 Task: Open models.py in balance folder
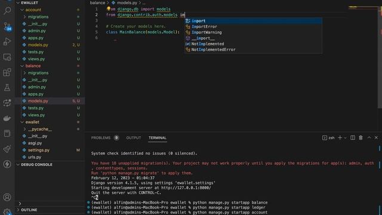[38, 101]
